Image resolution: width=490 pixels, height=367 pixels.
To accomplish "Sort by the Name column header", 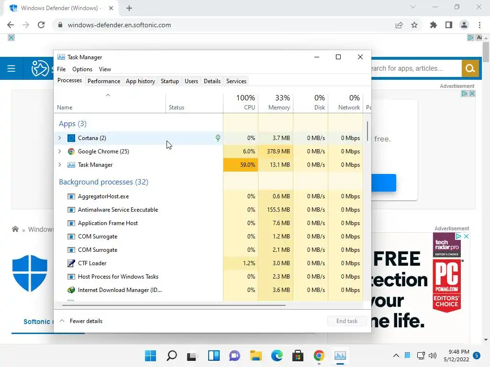I will 110,103.
